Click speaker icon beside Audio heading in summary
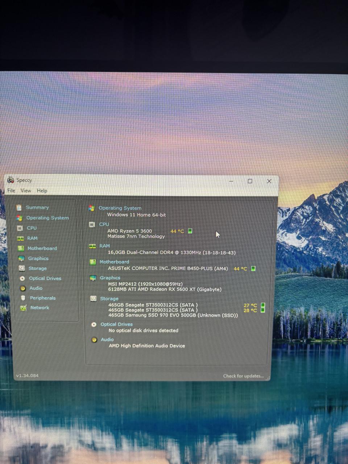This screenshot has width=348, height=464. [x=94, y=340]
